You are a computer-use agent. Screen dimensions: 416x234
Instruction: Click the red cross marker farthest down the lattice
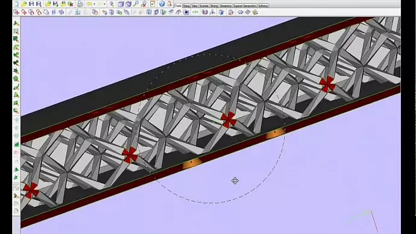pyautogui.click(x=31, y=190)
